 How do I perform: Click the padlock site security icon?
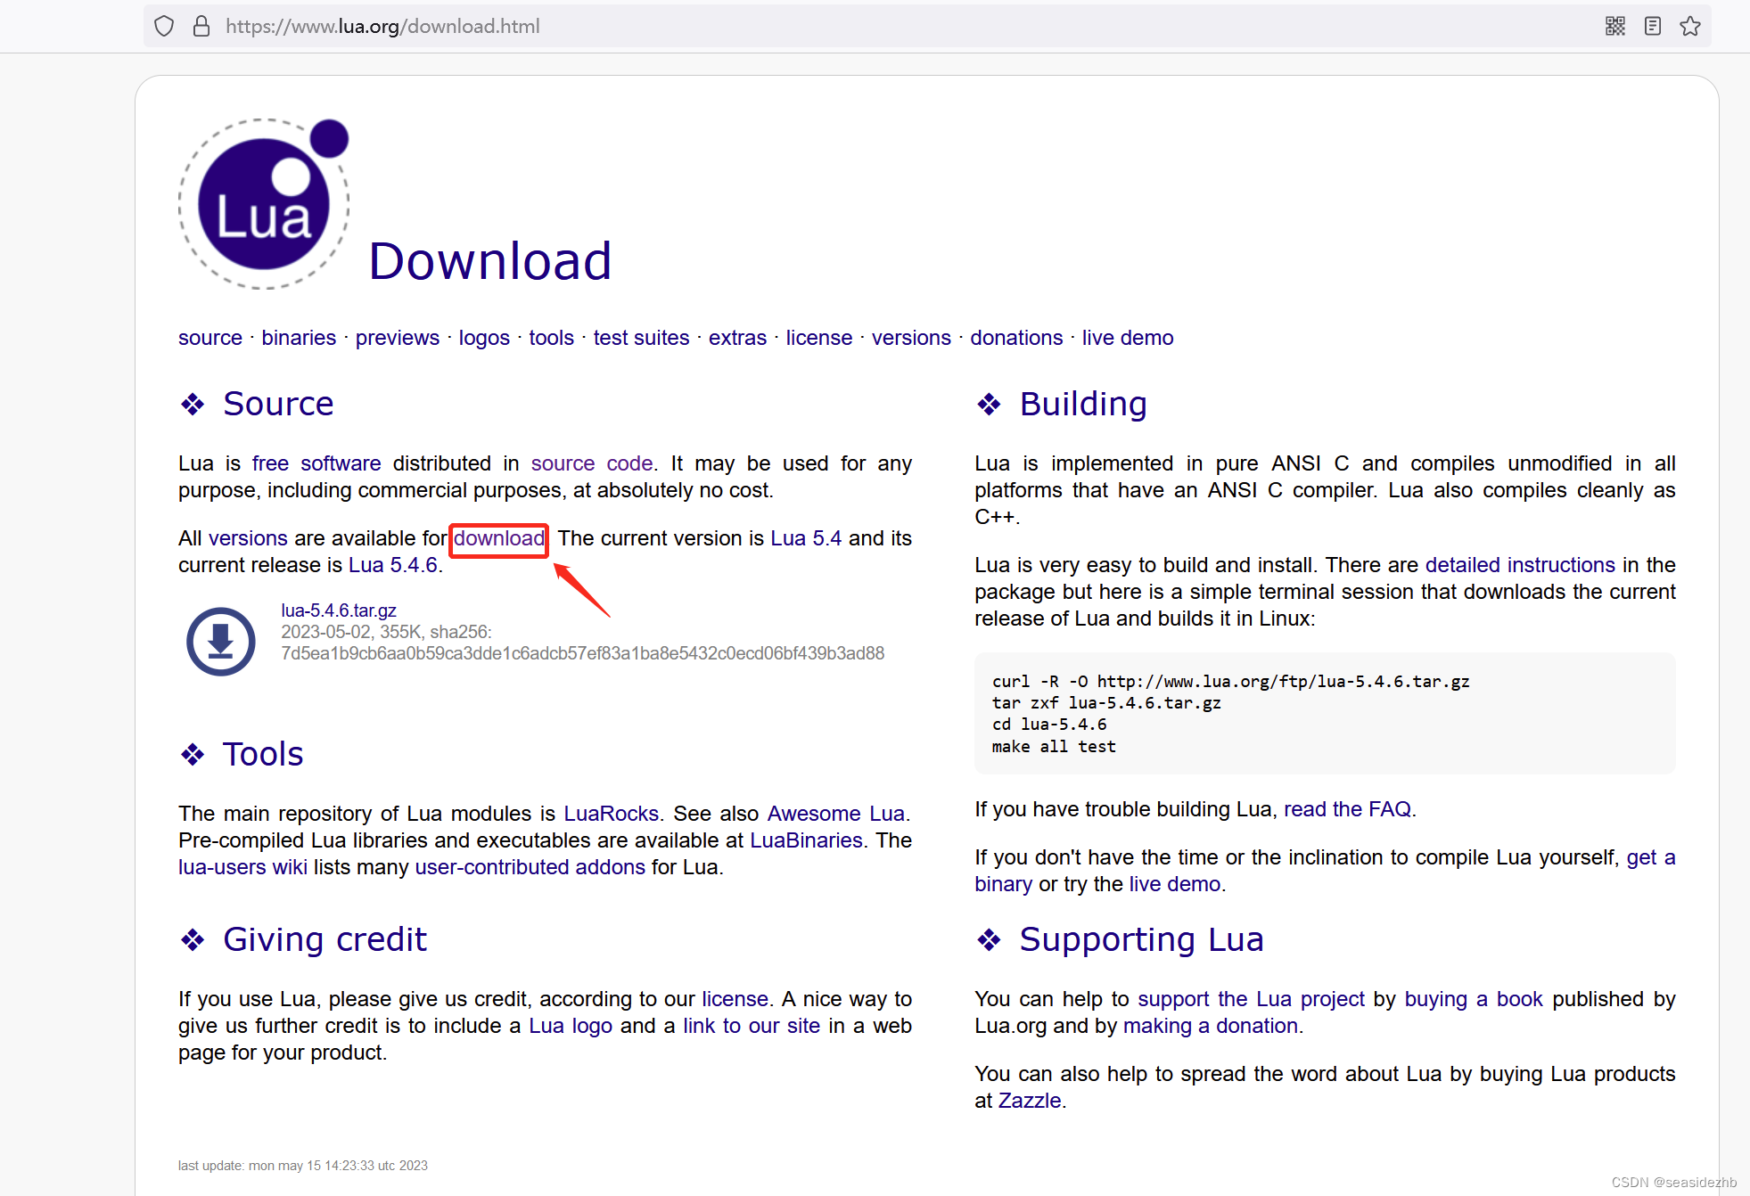click(x=201, y=26)
